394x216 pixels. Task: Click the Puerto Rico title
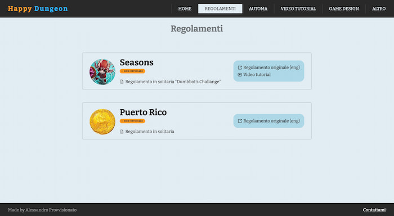point(143,112)
